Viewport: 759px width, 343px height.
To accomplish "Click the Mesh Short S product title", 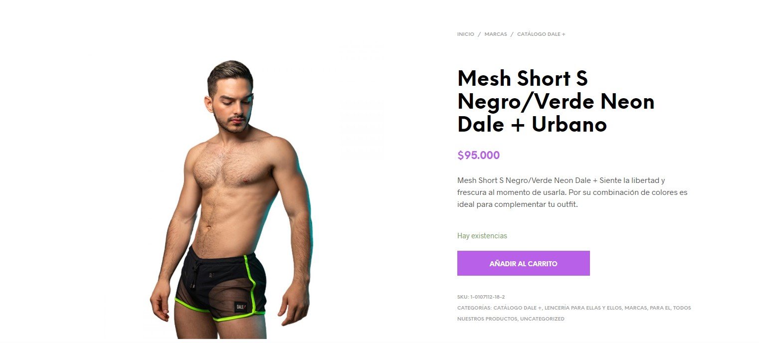I will point(556,101).
